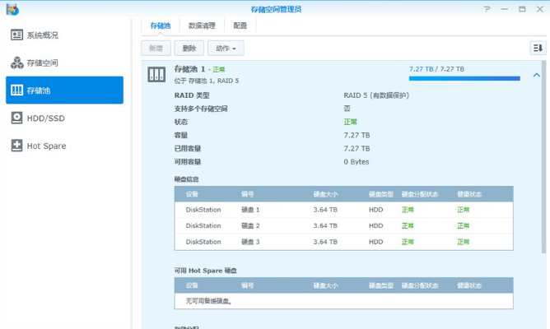Click the help question mark icon

point(487,9)
